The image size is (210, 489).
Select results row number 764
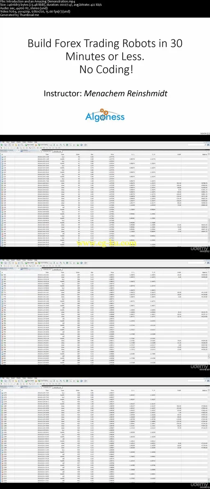point(105,274)
